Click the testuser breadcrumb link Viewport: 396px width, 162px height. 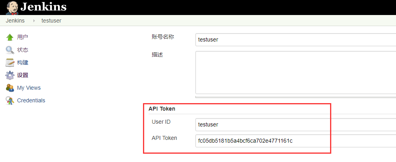[x=51, y=21]
